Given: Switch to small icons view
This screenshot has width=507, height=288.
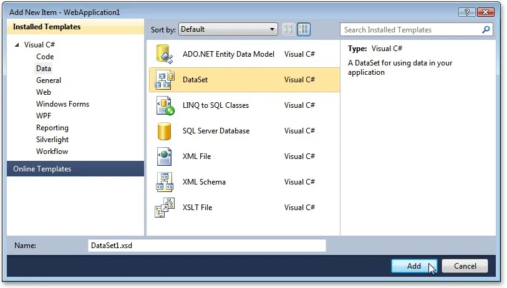Looking at the screenshot, I should point(288,29).
